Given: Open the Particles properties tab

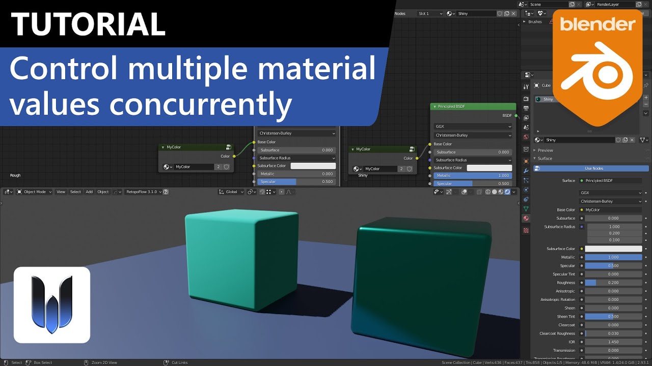Looking at the screenshot, I should tap(526, 180).
